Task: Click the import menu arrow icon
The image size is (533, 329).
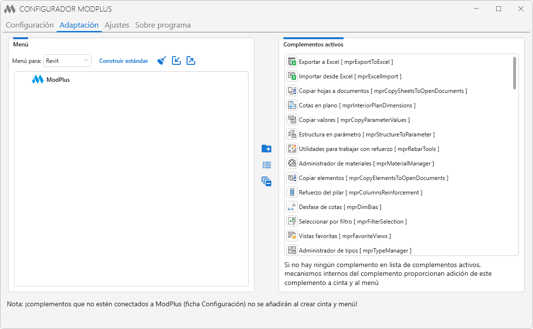Action: 176,61
